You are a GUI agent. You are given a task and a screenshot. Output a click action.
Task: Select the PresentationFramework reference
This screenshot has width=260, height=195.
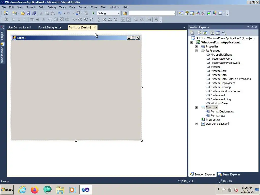click(225, 63)
